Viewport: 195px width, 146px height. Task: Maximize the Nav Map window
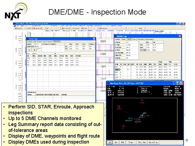tap(178, 83)
